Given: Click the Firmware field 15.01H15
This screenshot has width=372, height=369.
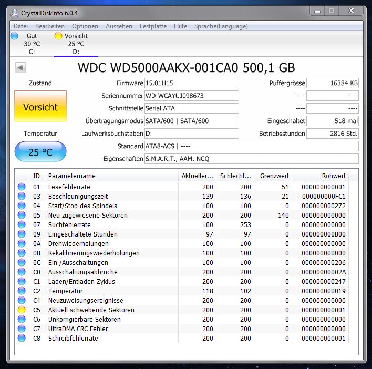Looking at the screenshot, I should [x=191, y=83].
